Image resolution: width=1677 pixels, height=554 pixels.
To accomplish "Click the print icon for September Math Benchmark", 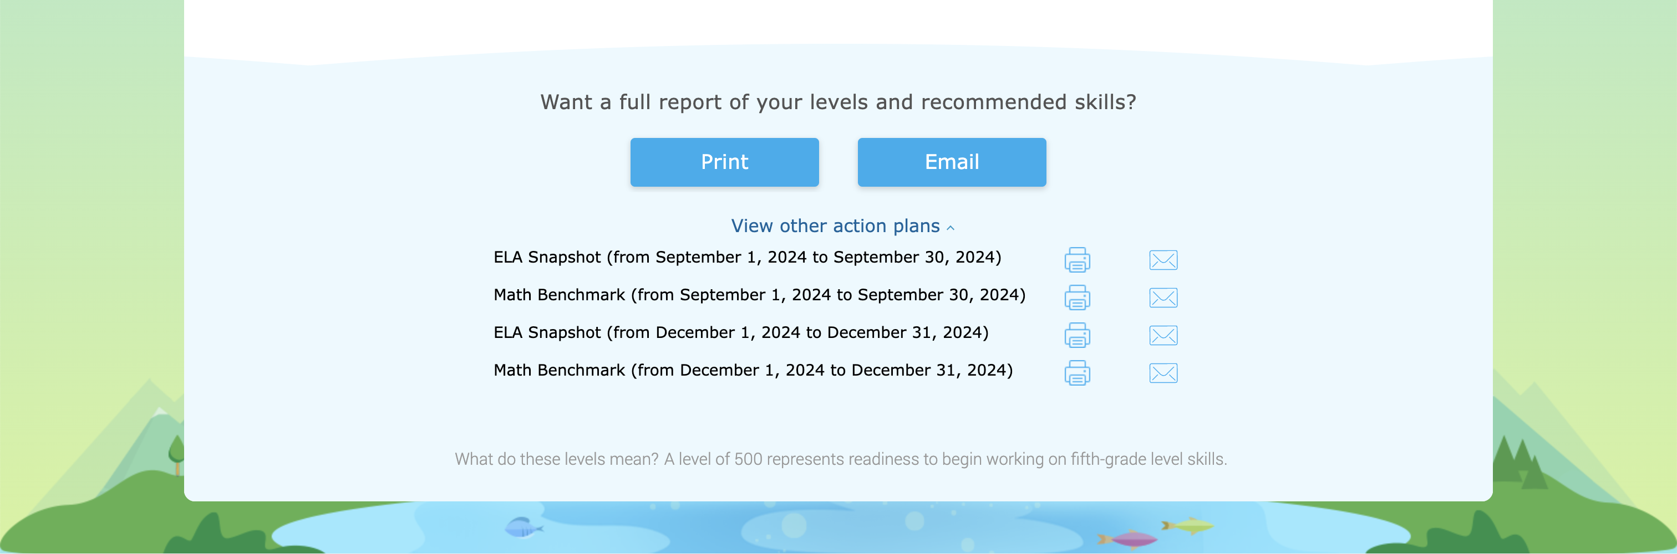I will coord(1077,298).
